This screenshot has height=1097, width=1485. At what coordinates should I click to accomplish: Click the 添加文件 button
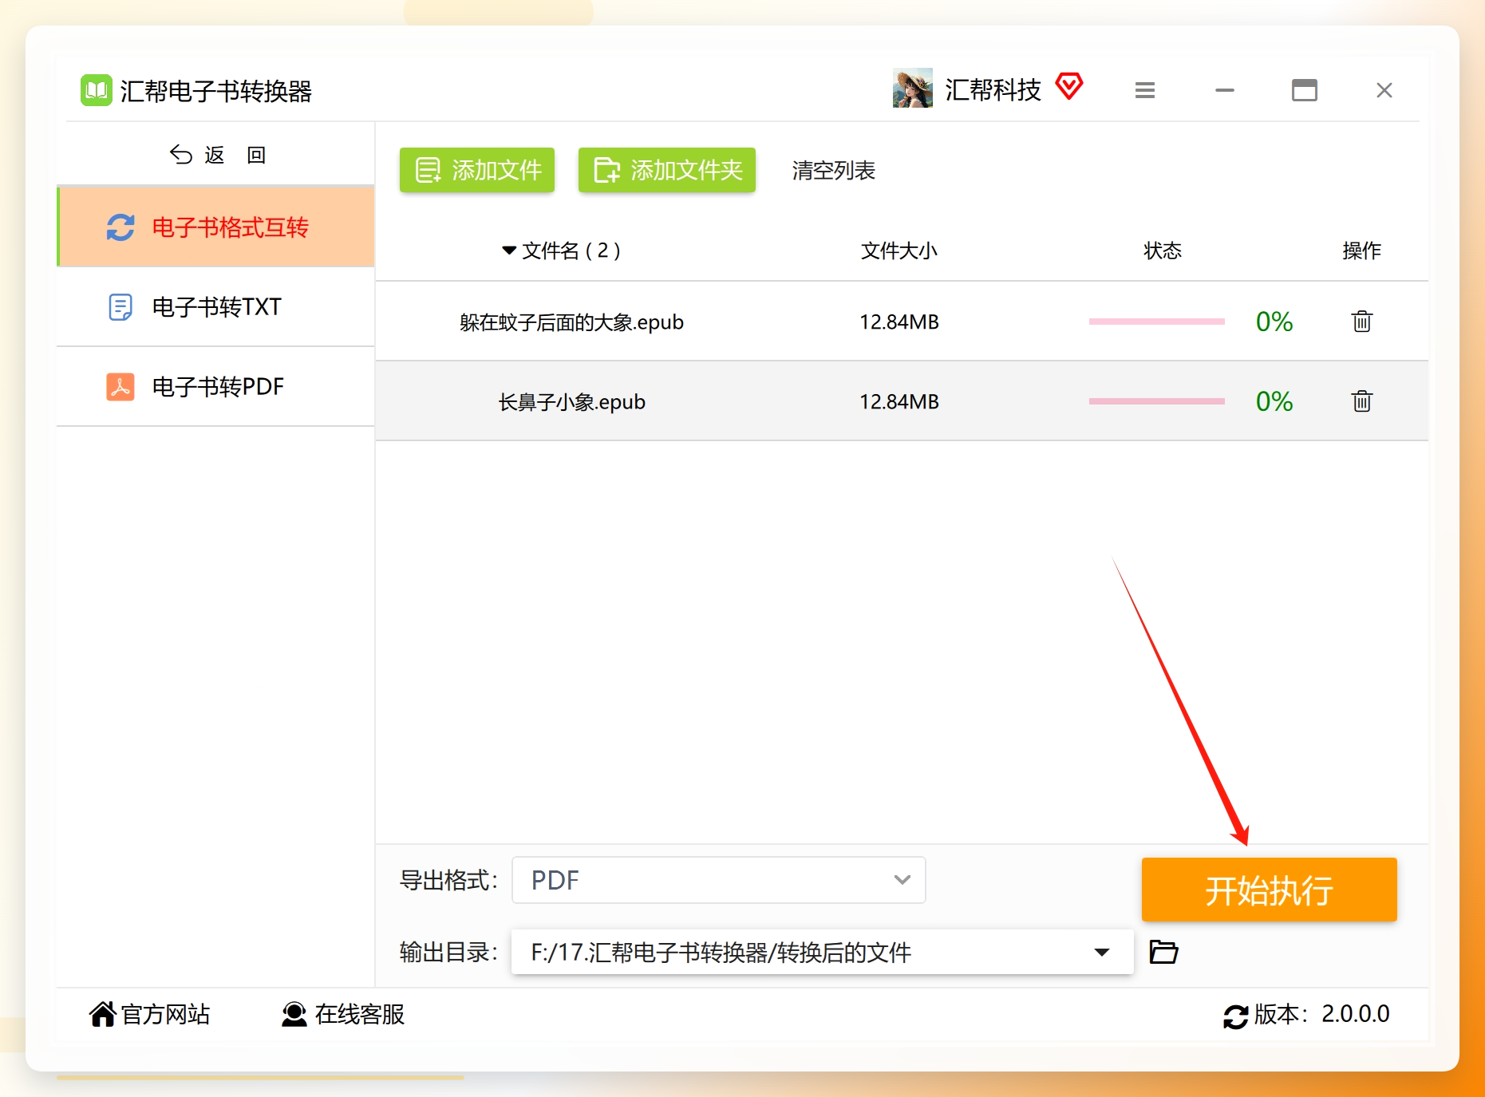[x=477, y=170]
